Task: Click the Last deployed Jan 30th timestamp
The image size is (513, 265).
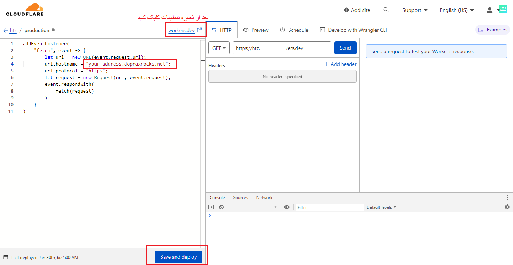Action: (x=45, y=258)
